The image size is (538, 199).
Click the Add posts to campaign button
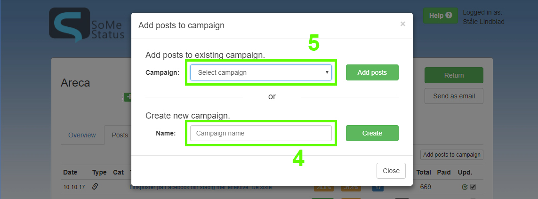(452, 155)
